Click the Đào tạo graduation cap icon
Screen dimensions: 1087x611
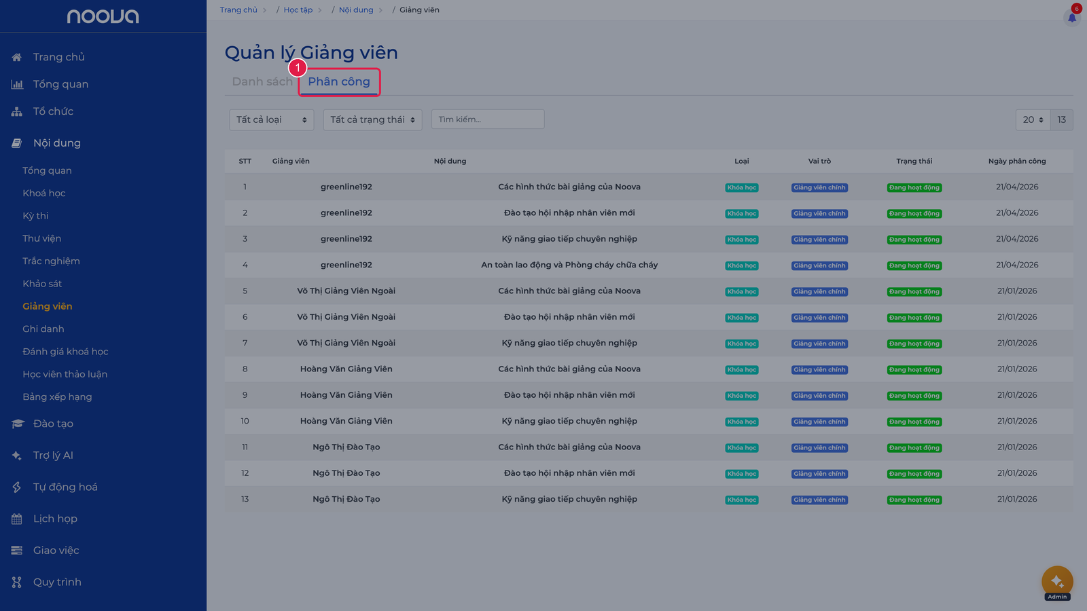(x=18, y=424)
